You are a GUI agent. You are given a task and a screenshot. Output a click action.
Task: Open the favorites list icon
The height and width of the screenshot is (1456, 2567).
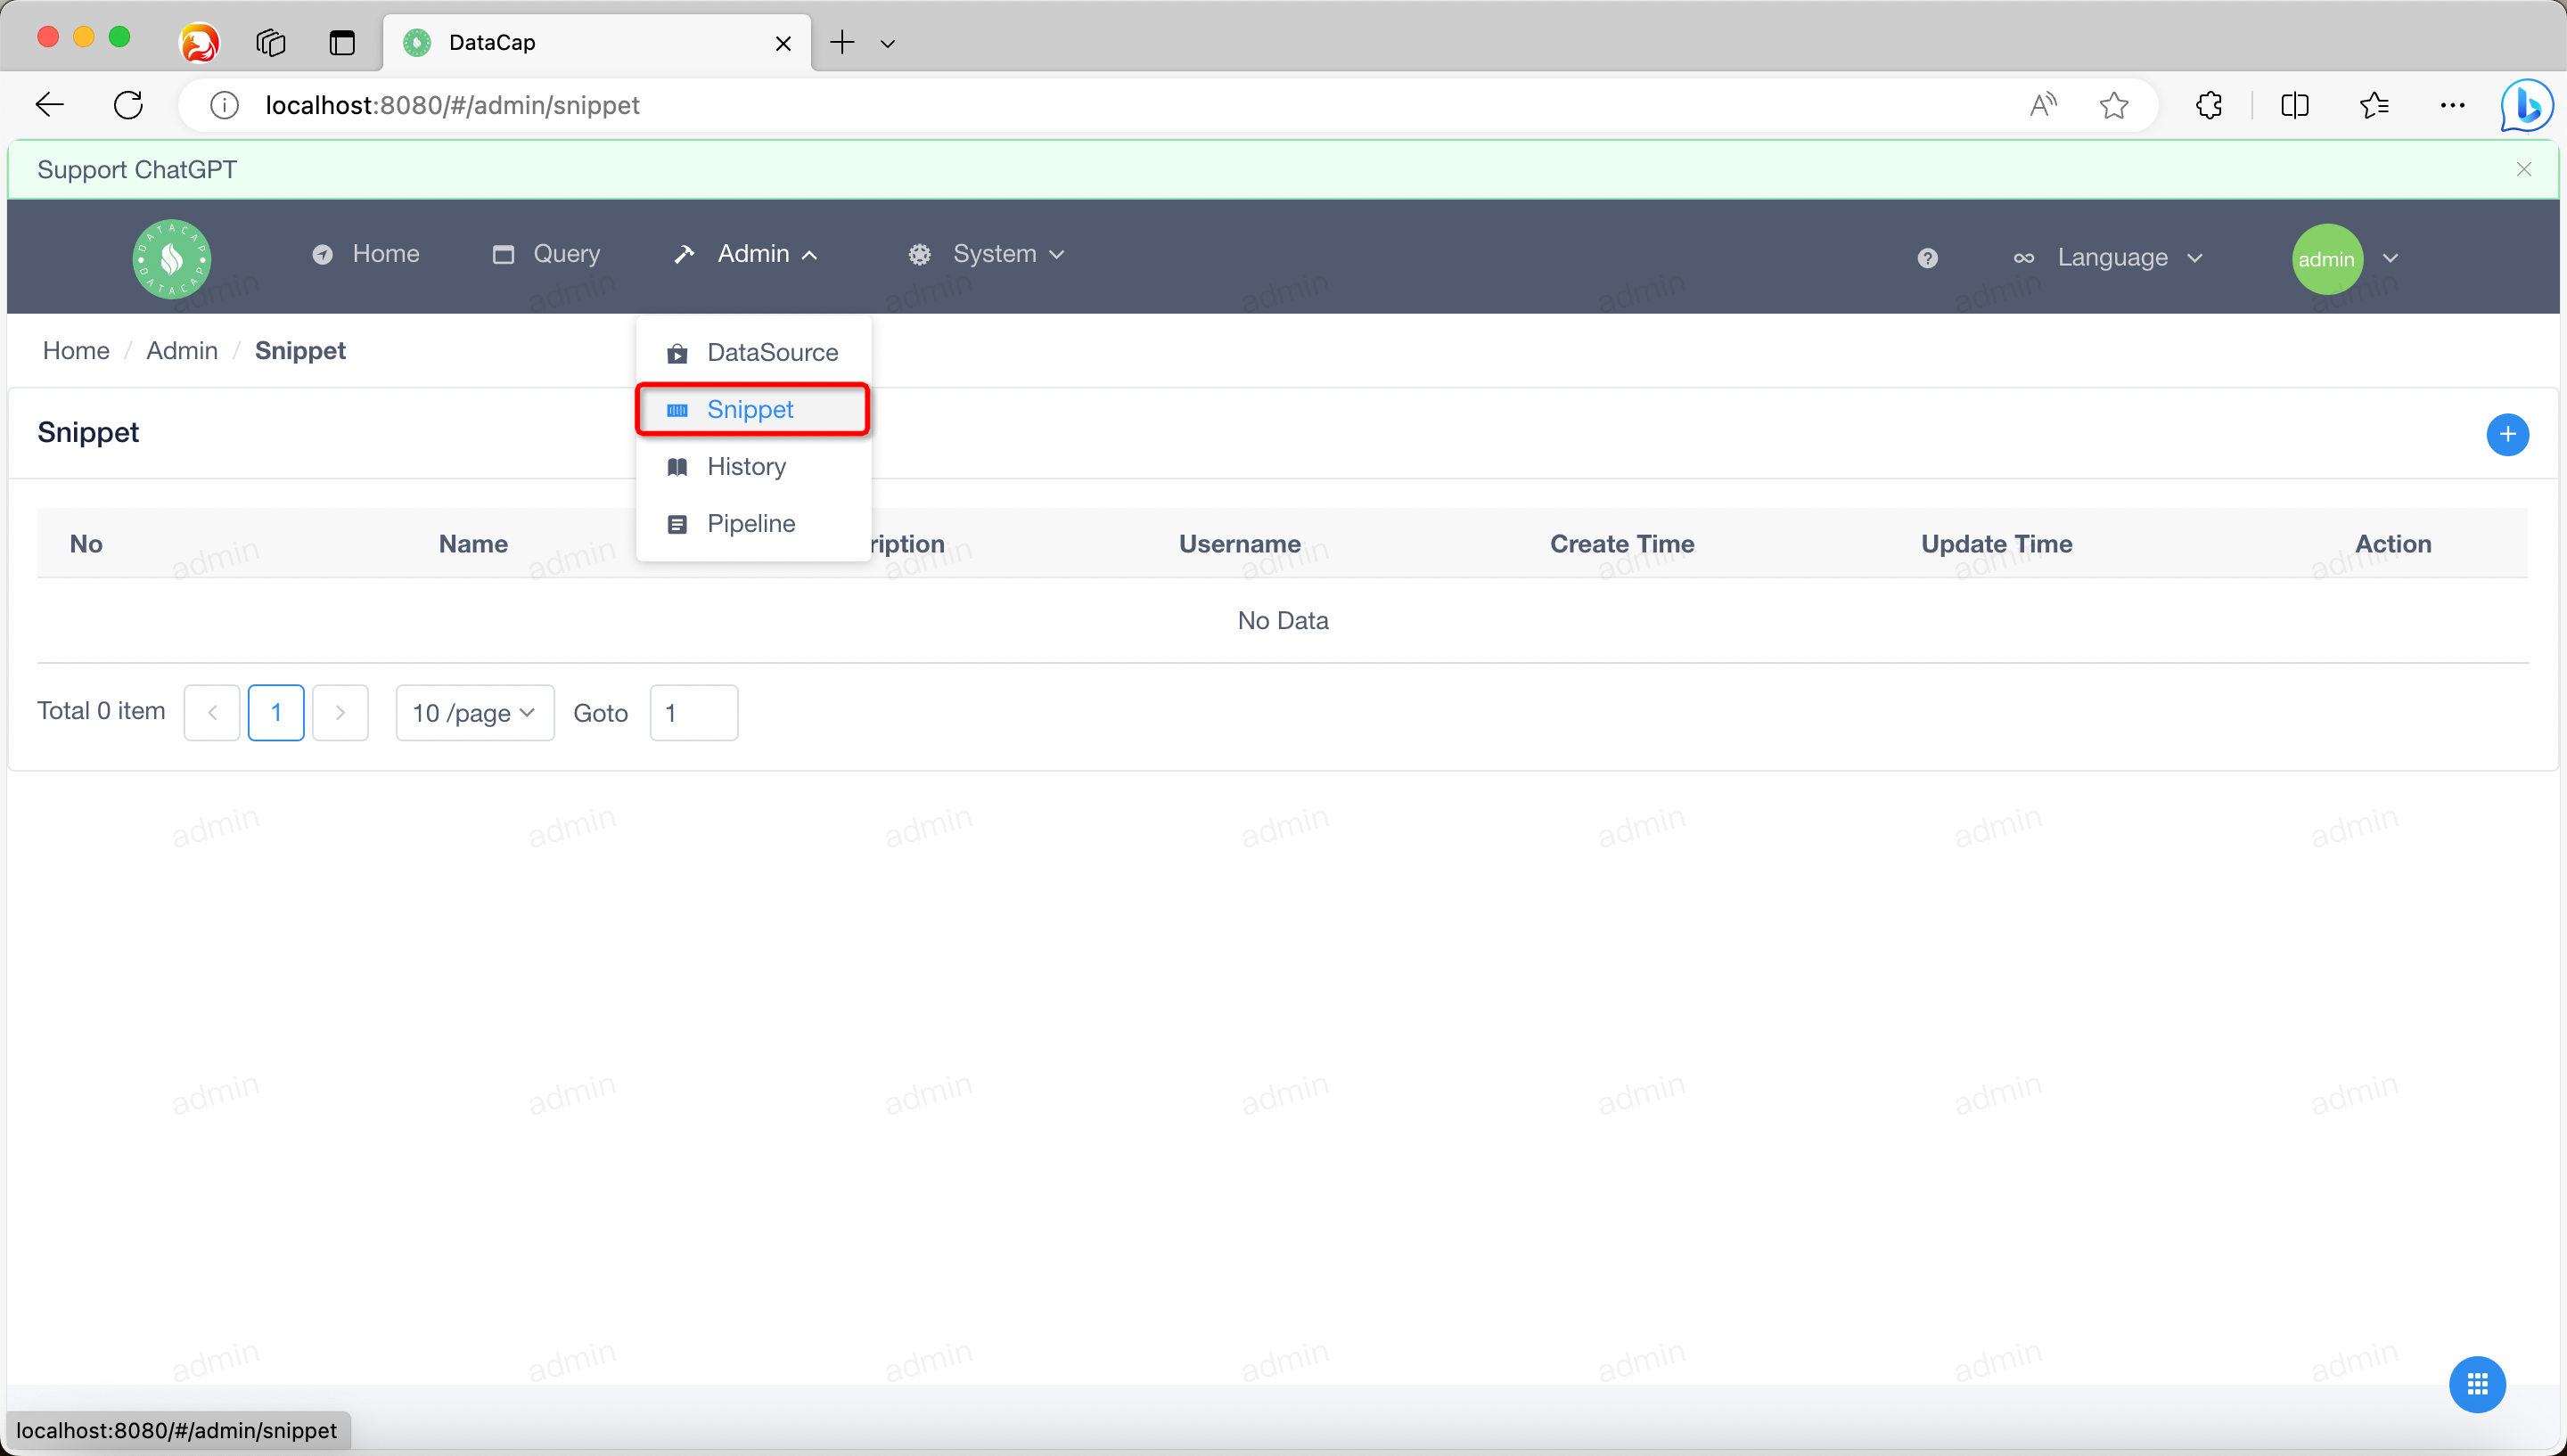(2374, 105)
